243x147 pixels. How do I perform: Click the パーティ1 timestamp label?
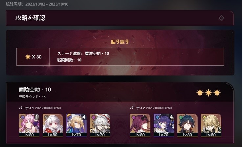pyautogui.click(x=40, y=108)
